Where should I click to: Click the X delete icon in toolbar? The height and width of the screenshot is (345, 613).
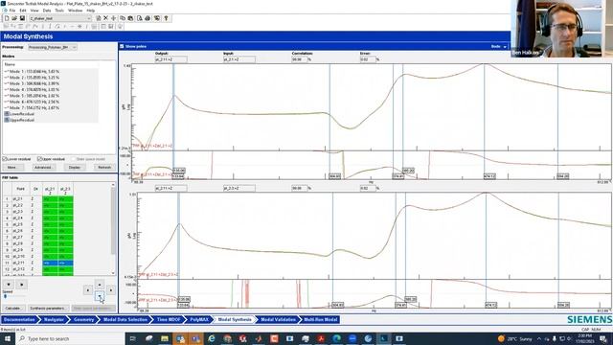(x=105, y=18)
